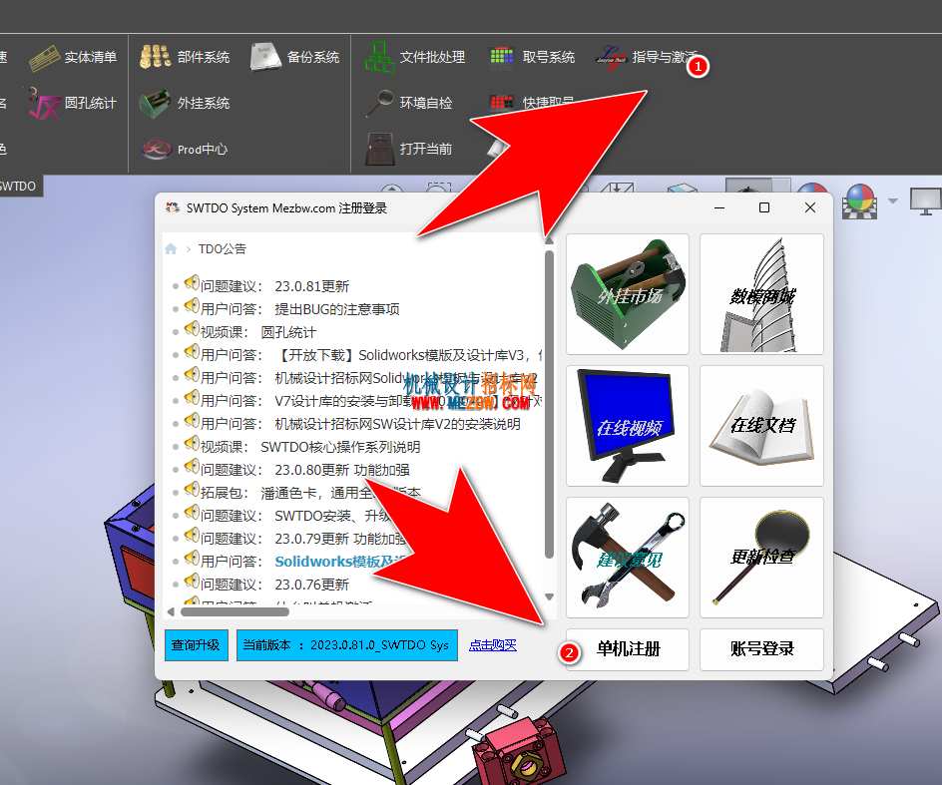The height and width of the screenshot is (785, 942).
Task: Click the 账号登录 button
Action: pyautogui.click(x=761, y=649)
